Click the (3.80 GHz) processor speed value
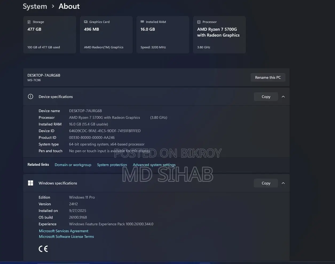Image resolution: width=335 pixels, height=264 pixels. (159, 117)
